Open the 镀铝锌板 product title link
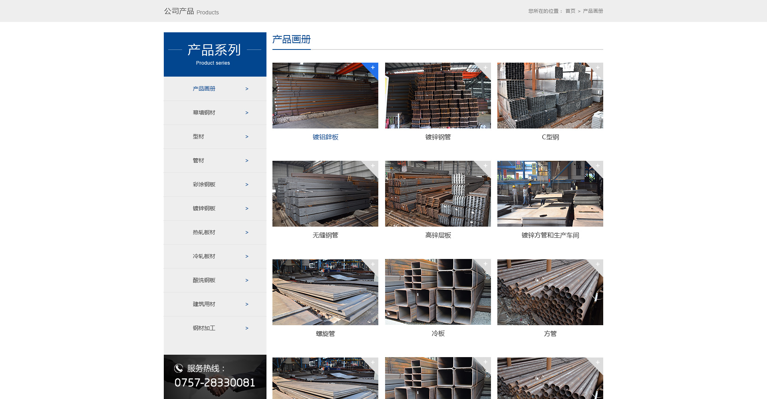The height and width of the screenshot is (399, 767). pos(325,137)
